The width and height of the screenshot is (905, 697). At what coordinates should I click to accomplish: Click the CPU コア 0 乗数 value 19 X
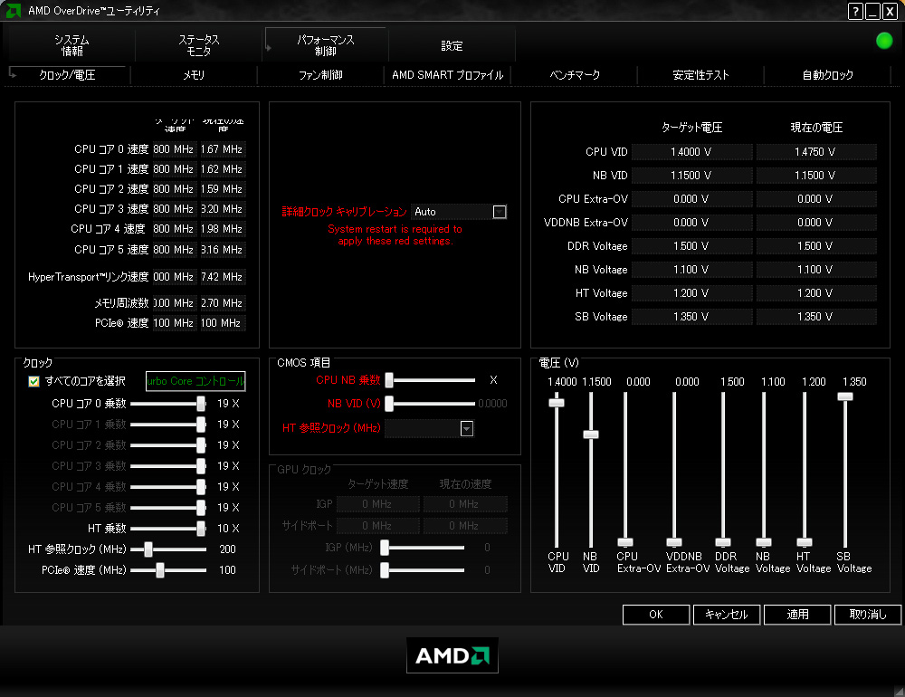coord(228,404)
